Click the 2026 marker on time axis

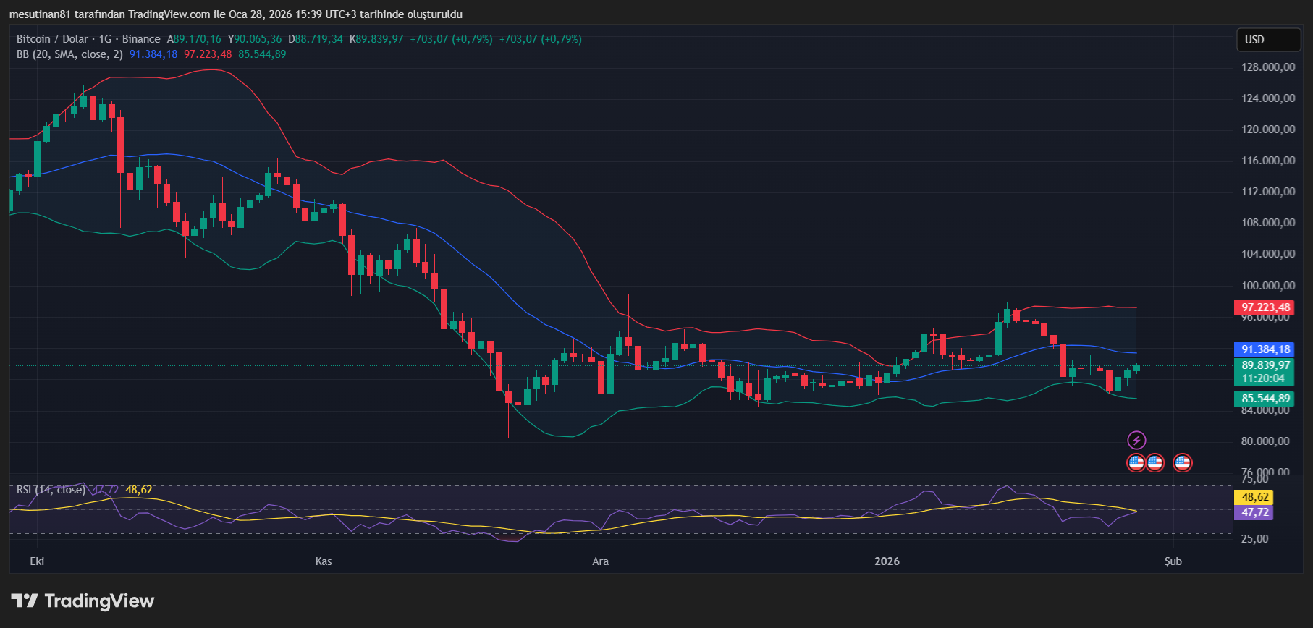(x=887, y=561)
